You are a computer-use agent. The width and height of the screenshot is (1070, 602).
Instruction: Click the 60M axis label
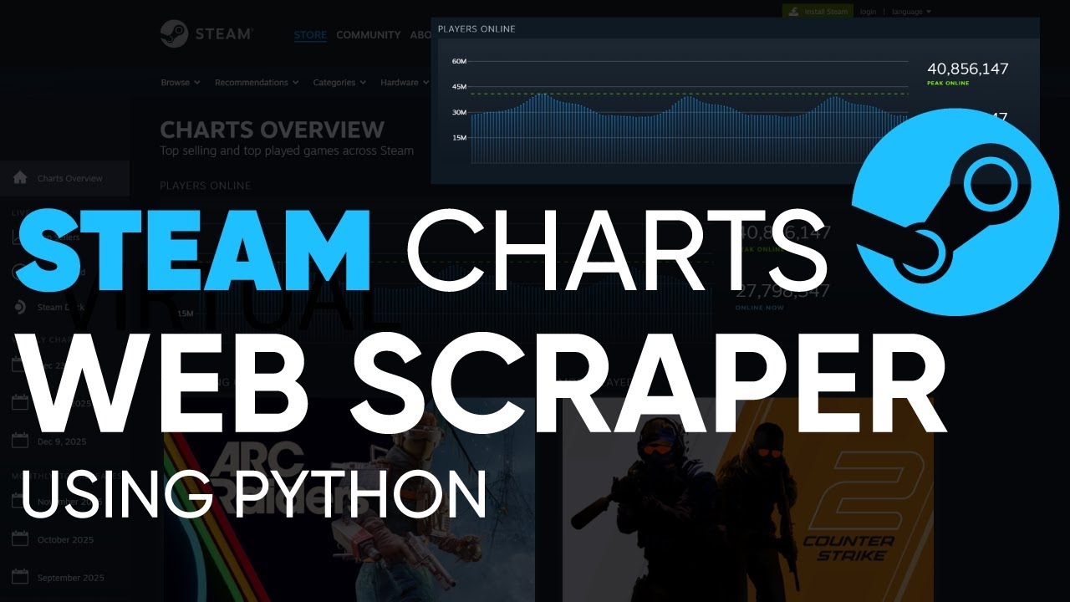click(x=458, y=61)
